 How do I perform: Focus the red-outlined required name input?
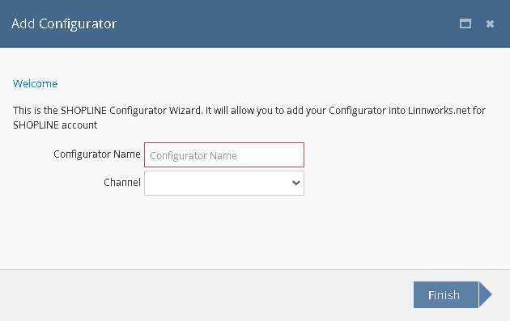click(224, 155)
